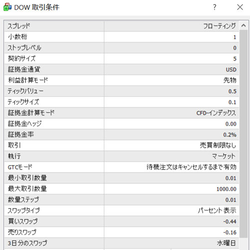Click the ティックバリュー value 0.5
Image resolution: width=250 pixels, height=250 pixels.
(232, 91)
